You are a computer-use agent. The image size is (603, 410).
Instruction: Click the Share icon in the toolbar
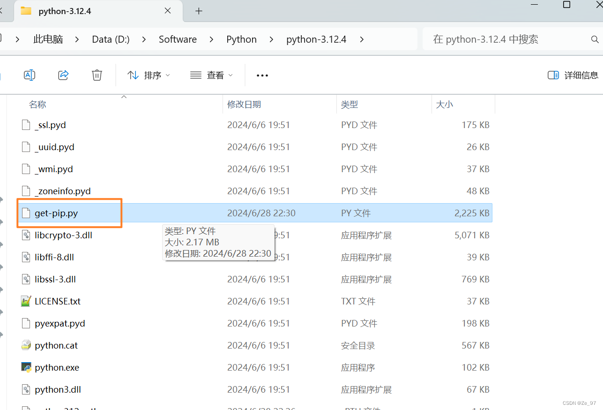click(x=63, y=75)
